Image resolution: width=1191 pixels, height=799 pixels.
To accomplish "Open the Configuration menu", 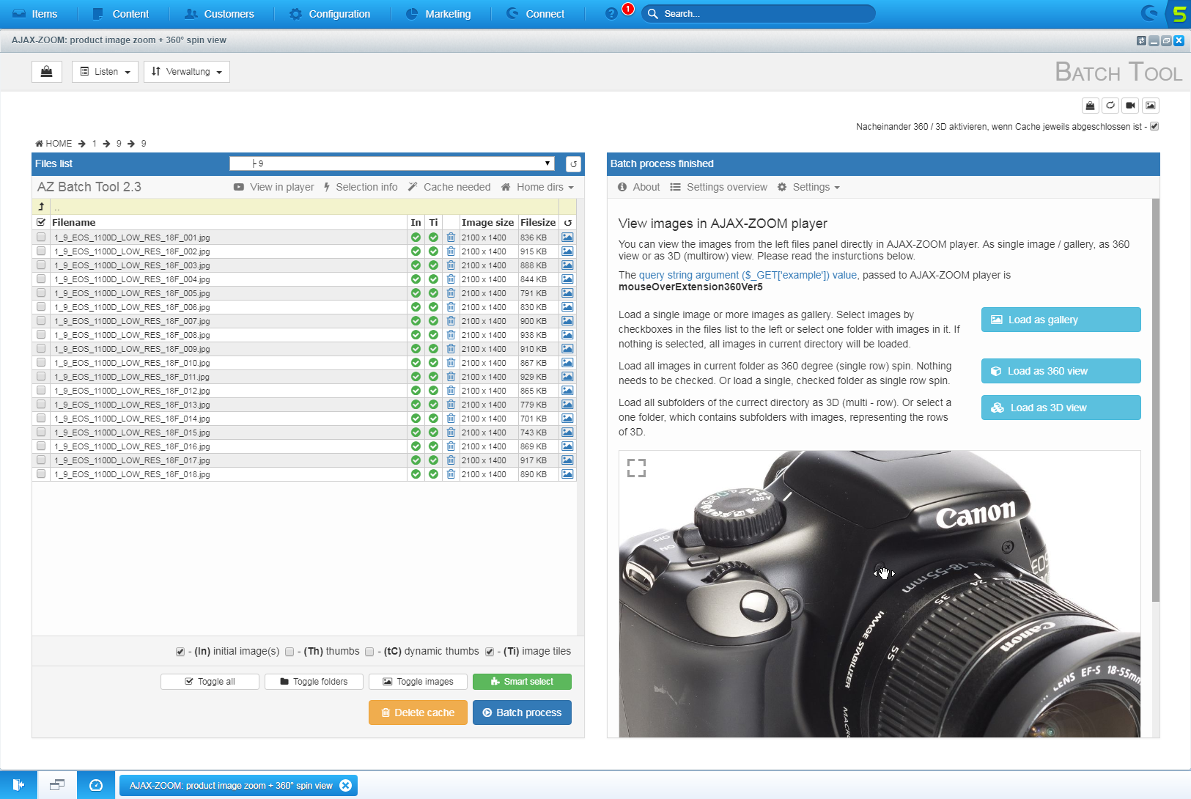I will [x=330, y=14].
